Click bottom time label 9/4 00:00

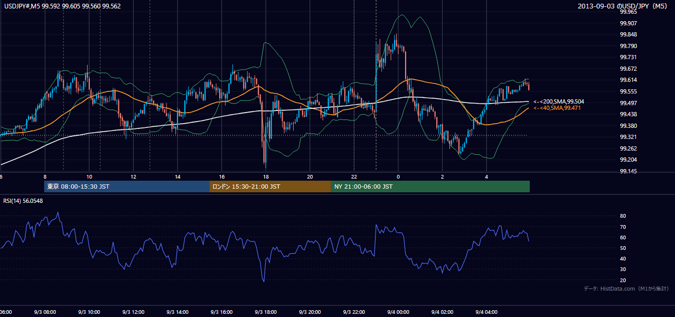coord(398,312)
